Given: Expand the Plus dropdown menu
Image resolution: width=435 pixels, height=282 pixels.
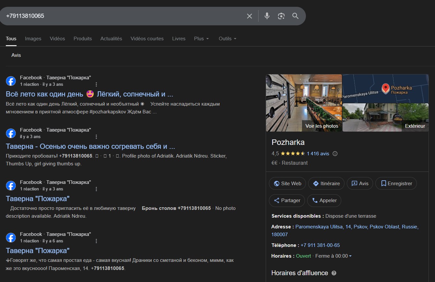Looking at the screenshot, I should pyautogui.click(x=201, y=39).
